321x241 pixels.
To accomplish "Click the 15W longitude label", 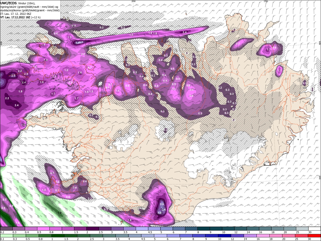I will [x=266, y=1].
